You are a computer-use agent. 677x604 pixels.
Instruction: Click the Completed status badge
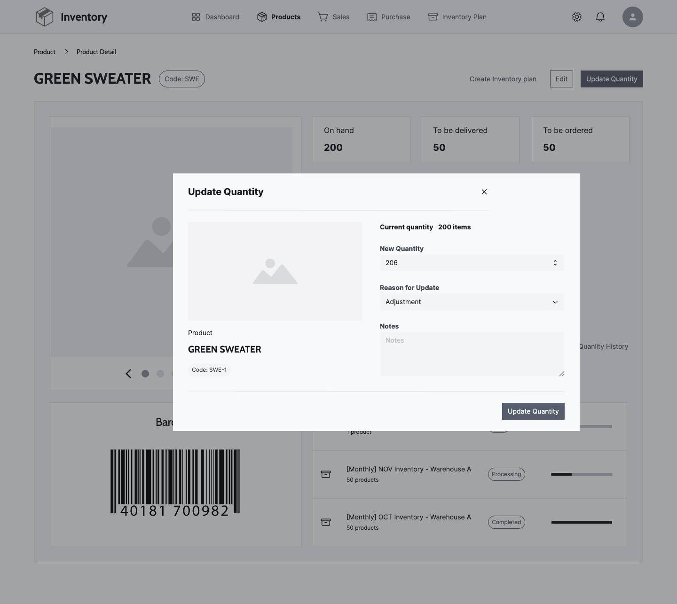506,522
